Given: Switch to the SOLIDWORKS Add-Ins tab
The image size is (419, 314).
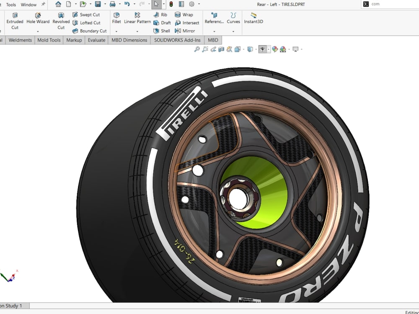Looking at the screenshot, I should click(x=177, y=40).
